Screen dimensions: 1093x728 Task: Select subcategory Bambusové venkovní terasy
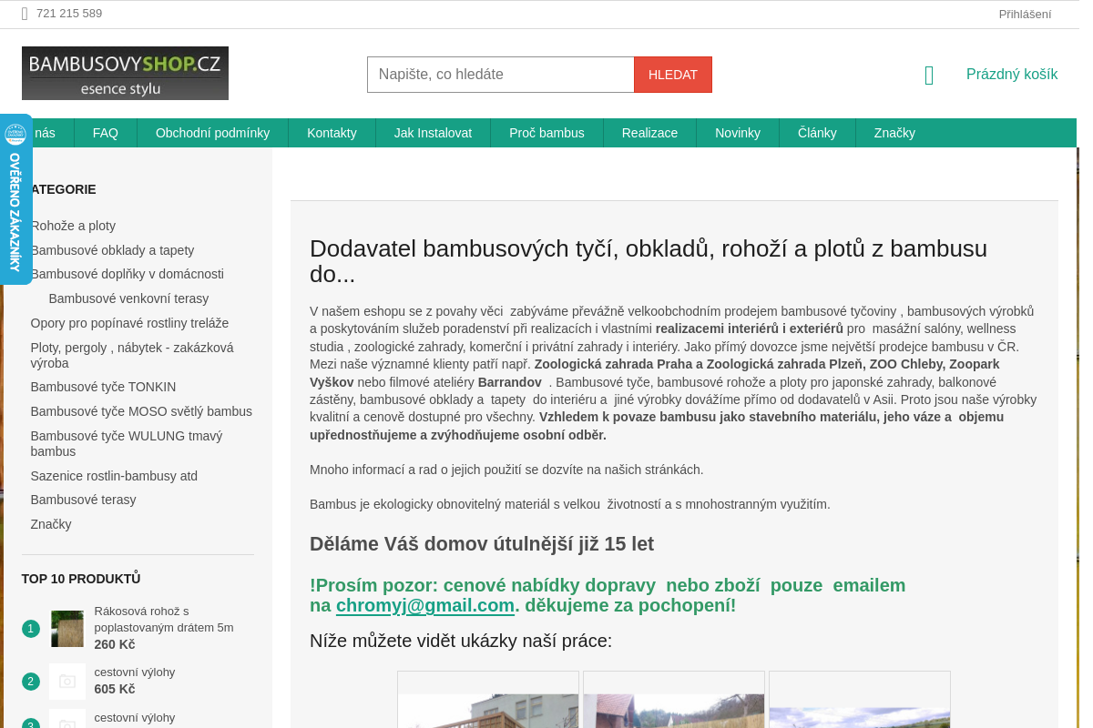click(x=128, y=298)
